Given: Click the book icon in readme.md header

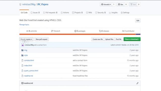Looking at the screenshot, I should point(22,83).
